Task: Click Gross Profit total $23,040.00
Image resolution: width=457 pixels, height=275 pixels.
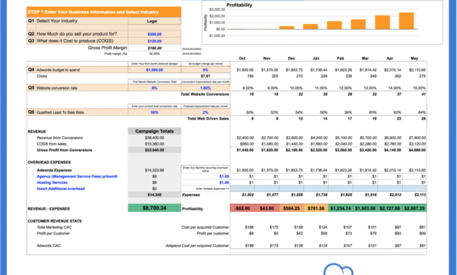Action: coord(155,150)
